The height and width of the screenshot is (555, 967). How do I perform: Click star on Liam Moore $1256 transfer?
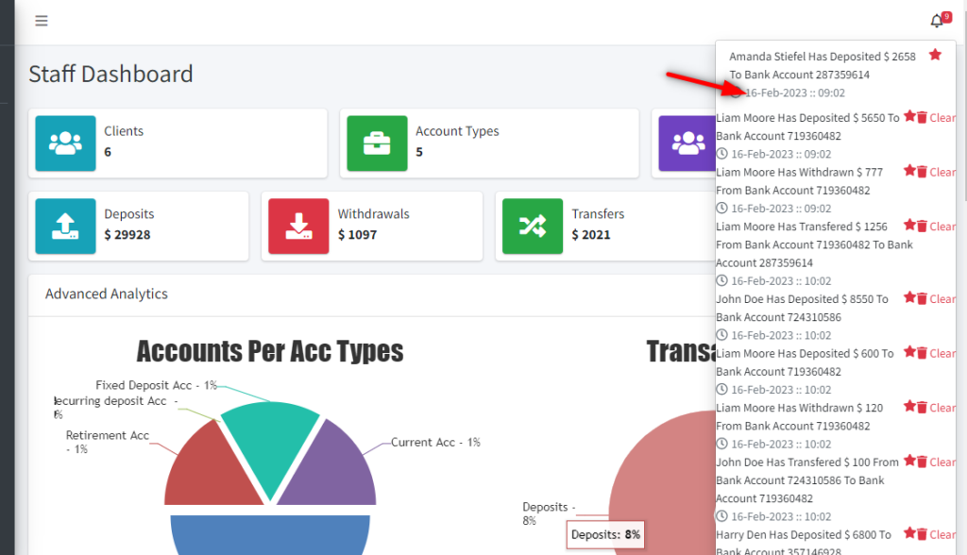coord(909,225)
